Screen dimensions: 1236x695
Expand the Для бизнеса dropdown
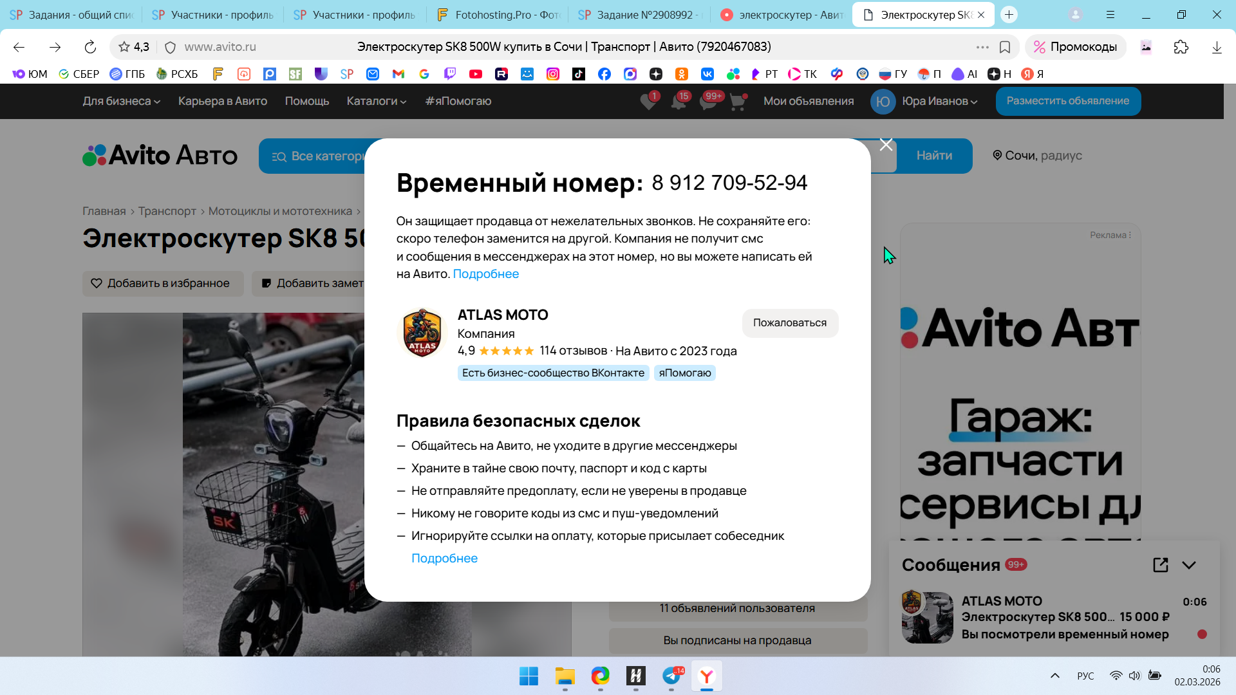point(121,101)
